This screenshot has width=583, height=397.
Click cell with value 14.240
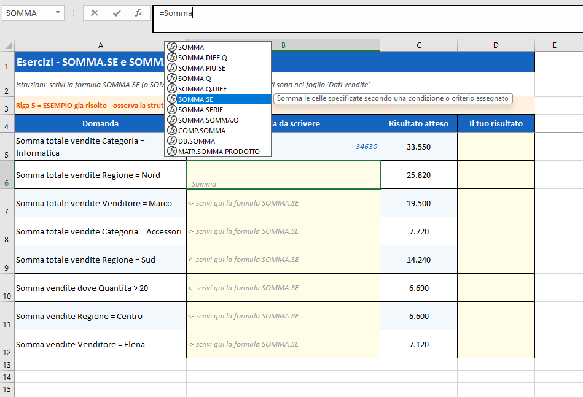coord(418,260)
